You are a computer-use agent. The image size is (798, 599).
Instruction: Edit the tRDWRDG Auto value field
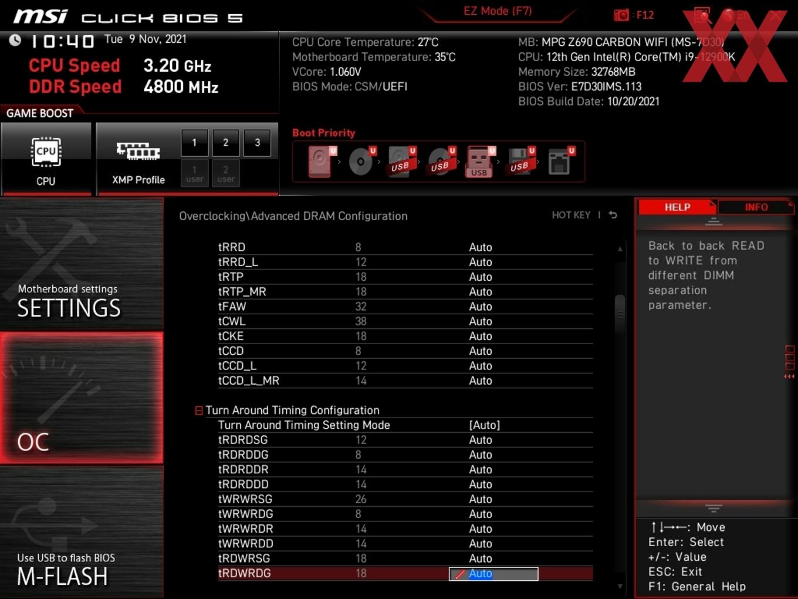point(493,574)
